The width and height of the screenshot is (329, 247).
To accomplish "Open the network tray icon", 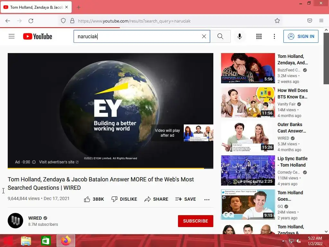I will (x=291, y=241).
